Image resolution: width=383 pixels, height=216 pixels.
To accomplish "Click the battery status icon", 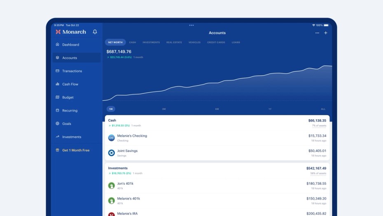I will pyautogui.click(x=326, y=25).
